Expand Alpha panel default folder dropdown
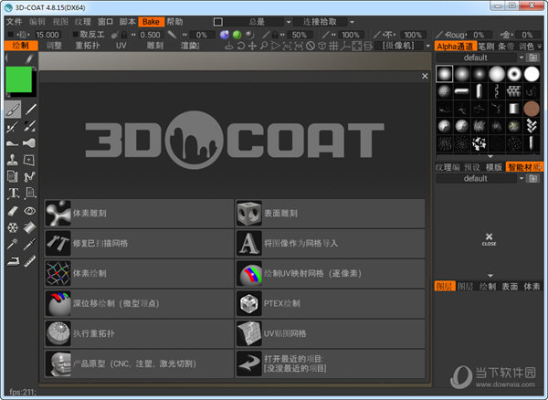This screenshot has height=400, width=548. pyautogui.click(x=522, y=58)
